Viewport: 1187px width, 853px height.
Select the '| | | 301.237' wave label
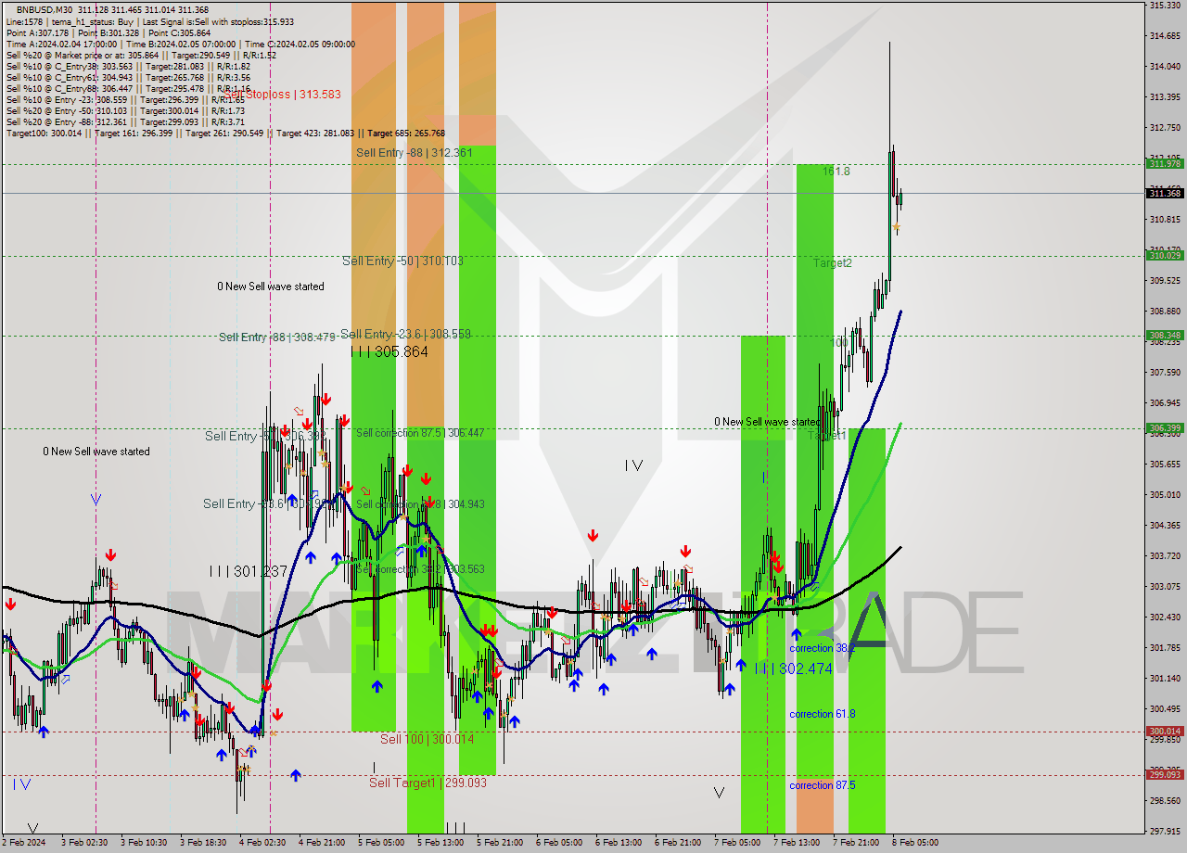coord(247,571)
